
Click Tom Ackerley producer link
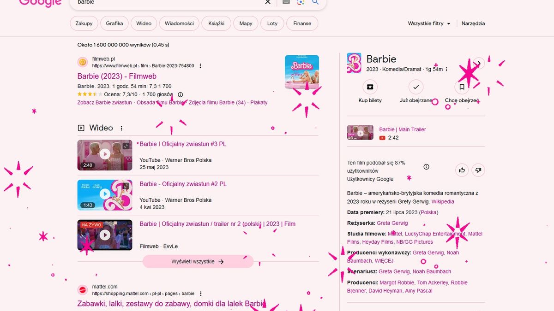[433, 283]
